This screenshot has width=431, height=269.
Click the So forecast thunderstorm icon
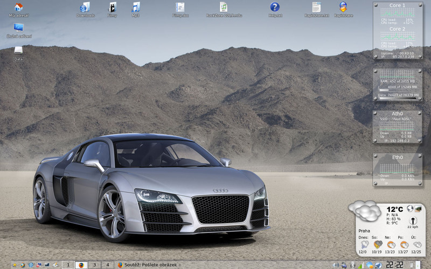coord(378,244)
